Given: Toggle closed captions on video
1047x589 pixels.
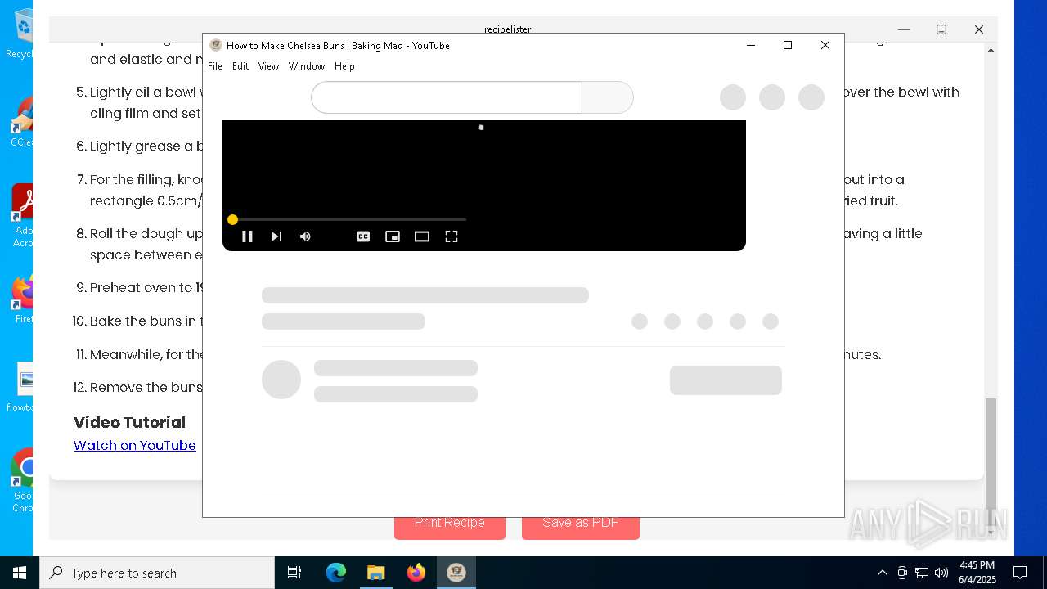Looking at the screenshot, I should (363, 236).
